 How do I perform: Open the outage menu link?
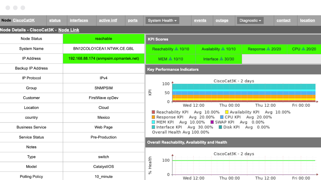pos(222,20)
